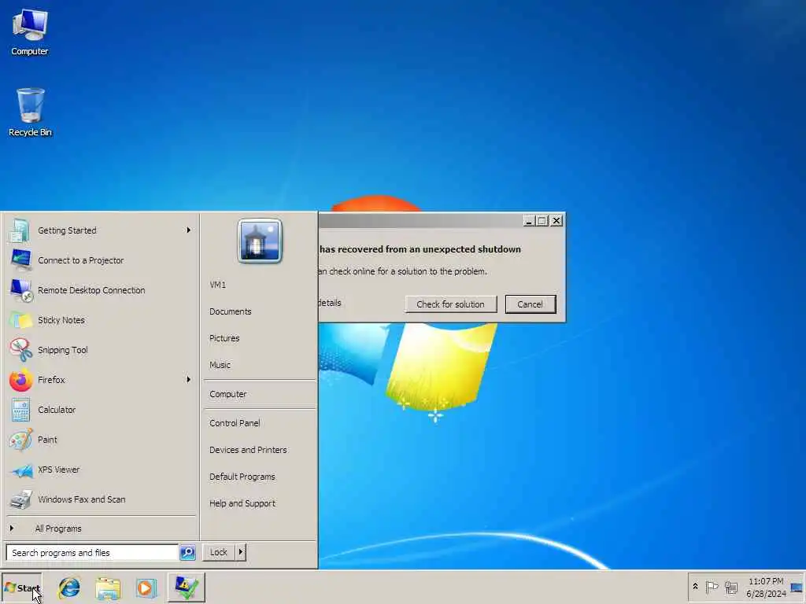Maximize the shutdown recovery dialog
Image resolution: width=806 pixels, height=604 pixels.
point(542,221)
